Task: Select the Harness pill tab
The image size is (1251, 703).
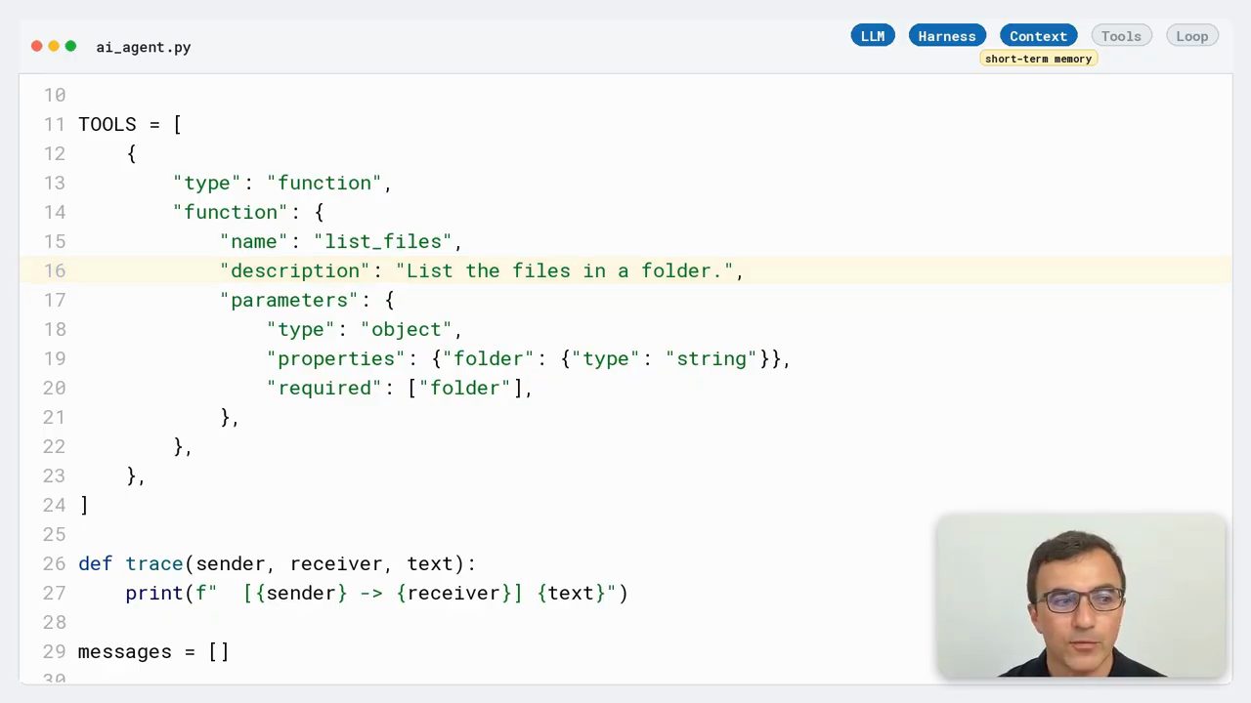Action: [x=947, y=36]
